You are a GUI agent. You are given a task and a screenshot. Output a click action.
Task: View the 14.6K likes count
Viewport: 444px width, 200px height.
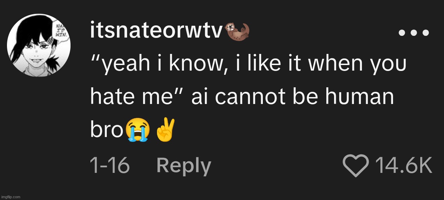click(x=404, y=166)
